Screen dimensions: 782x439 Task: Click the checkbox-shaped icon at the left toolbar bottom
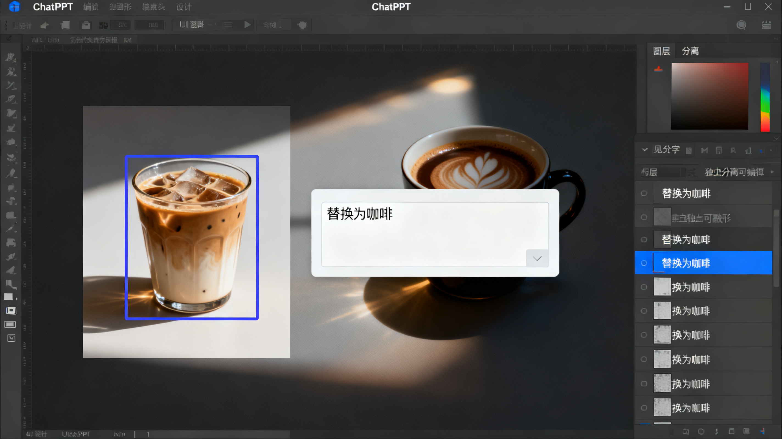point(11,338)
